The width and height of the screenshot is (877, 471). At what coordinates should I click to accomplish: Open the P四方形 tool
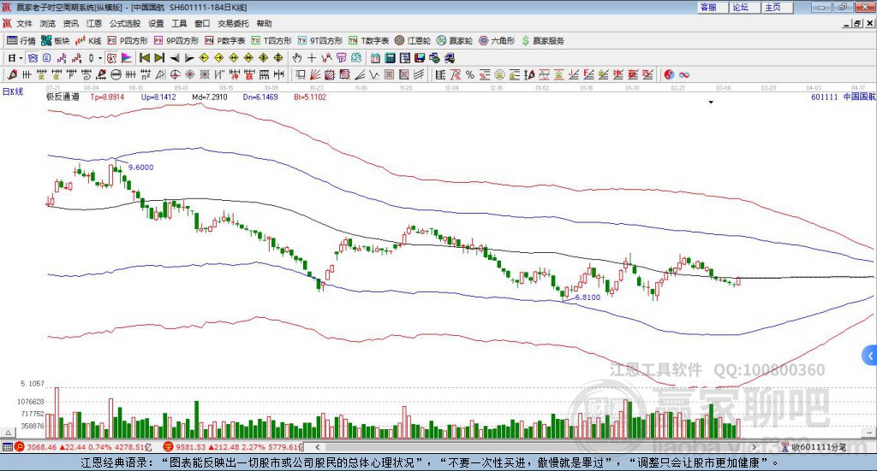coord(128,41)
